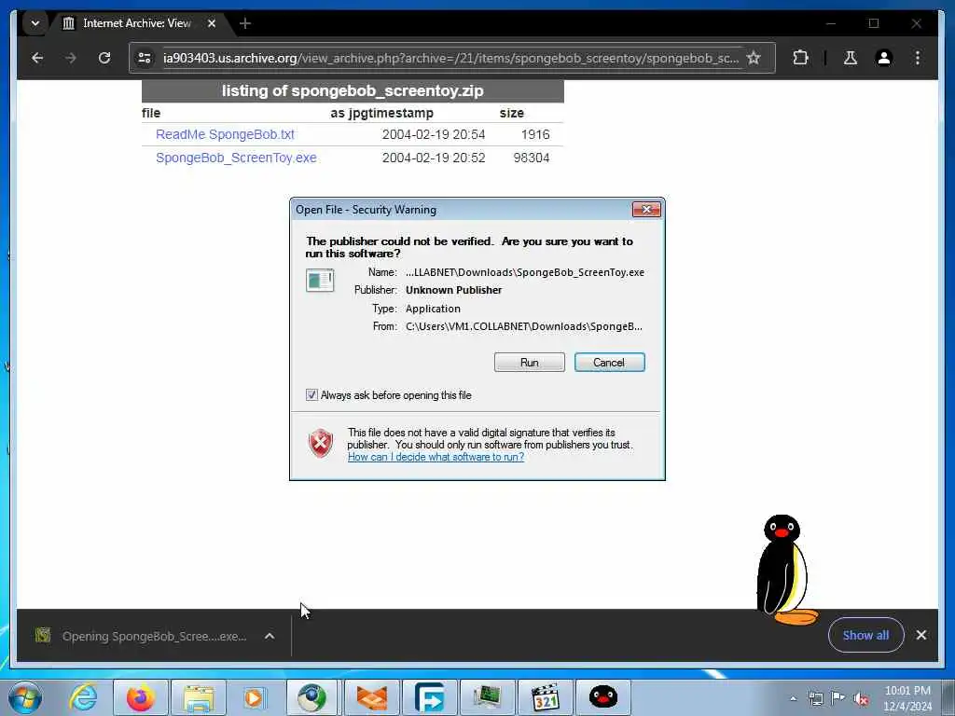Close the downloads bar
955x716 pixels.
(921, 635)
